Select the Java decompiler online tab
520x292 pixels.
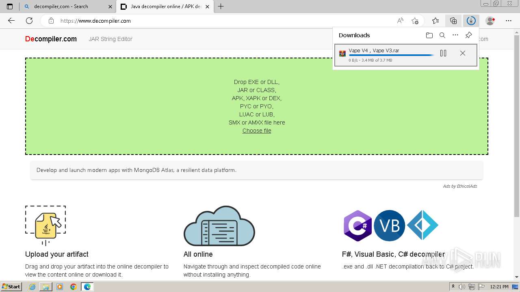[x=166, y=6]
